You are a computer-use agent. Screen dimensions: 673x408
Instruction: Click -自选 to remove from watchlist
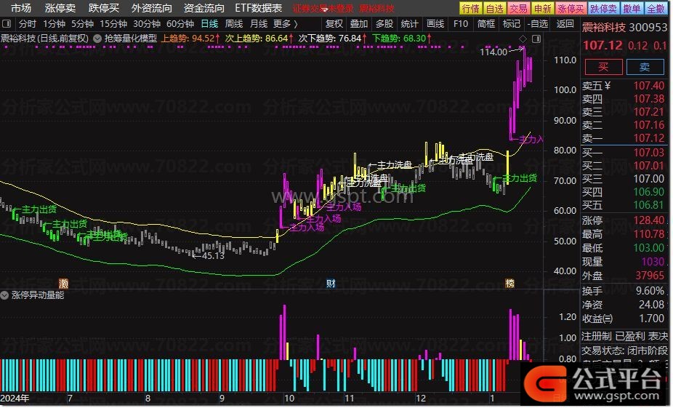[x=539, y=24]
